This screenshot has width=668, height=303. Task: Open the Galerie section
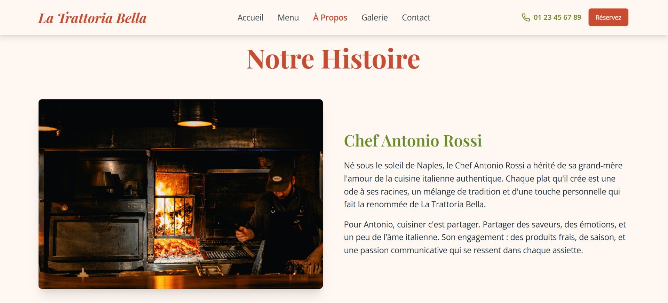pyautogui.click(x=374, y=17)
